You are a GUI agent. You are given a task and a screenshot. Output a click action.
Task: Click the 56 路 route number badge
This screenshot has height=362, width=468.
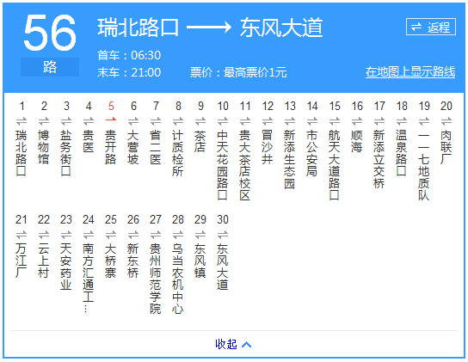pyautogui.click(x=50, y=45)
